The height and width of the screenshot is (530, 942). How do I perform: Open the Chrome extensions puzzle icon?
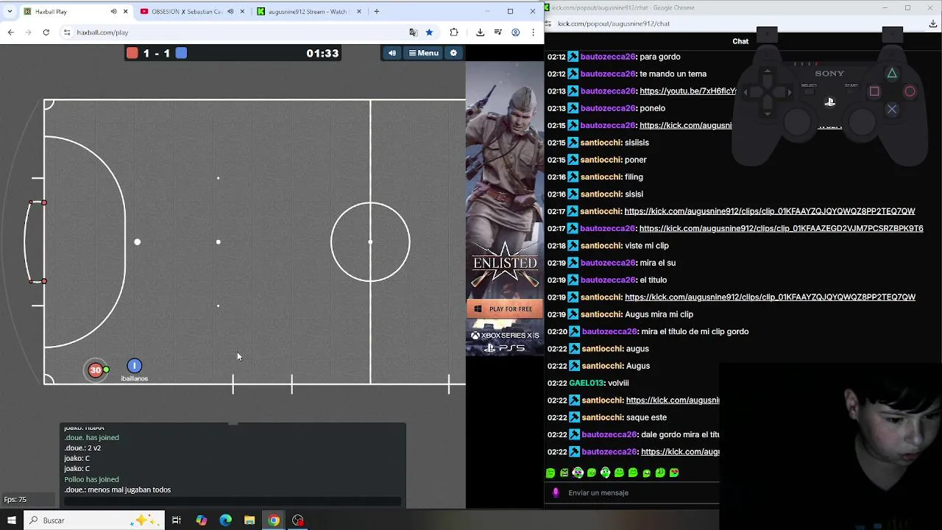(454, 32)
